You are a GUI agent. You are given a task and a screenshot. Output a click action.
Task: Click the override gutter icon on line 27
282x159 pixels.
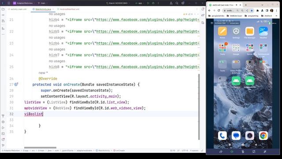(16, 84)
